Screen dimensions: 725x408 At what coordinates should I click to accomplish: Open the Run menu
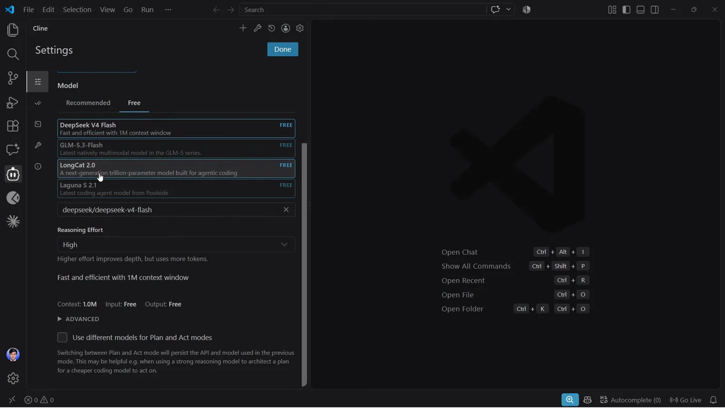148,10
